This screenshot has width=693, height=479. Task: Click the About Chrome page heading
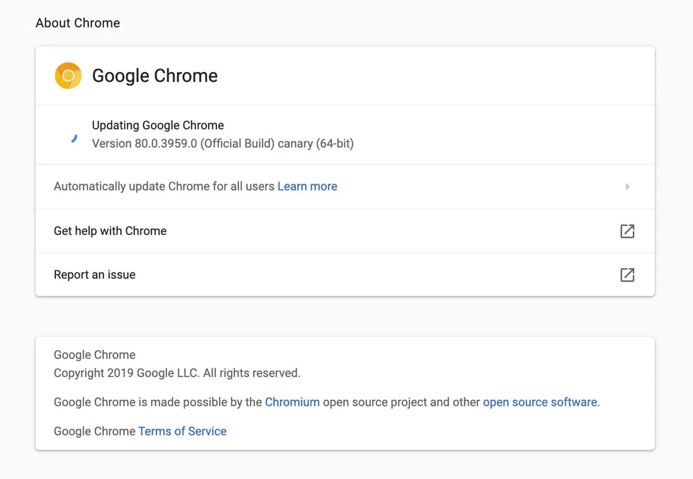pos(78,23)
